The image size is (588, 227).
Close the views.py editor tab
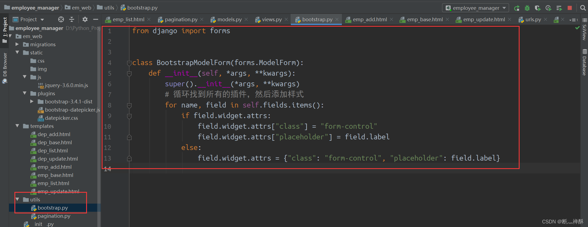(286, 19)
